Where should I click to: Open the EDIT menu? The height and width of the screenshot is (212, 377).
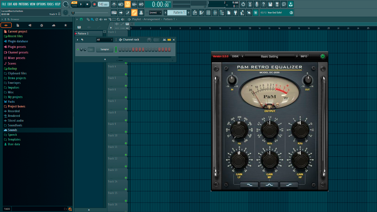(x=10, y=4)
